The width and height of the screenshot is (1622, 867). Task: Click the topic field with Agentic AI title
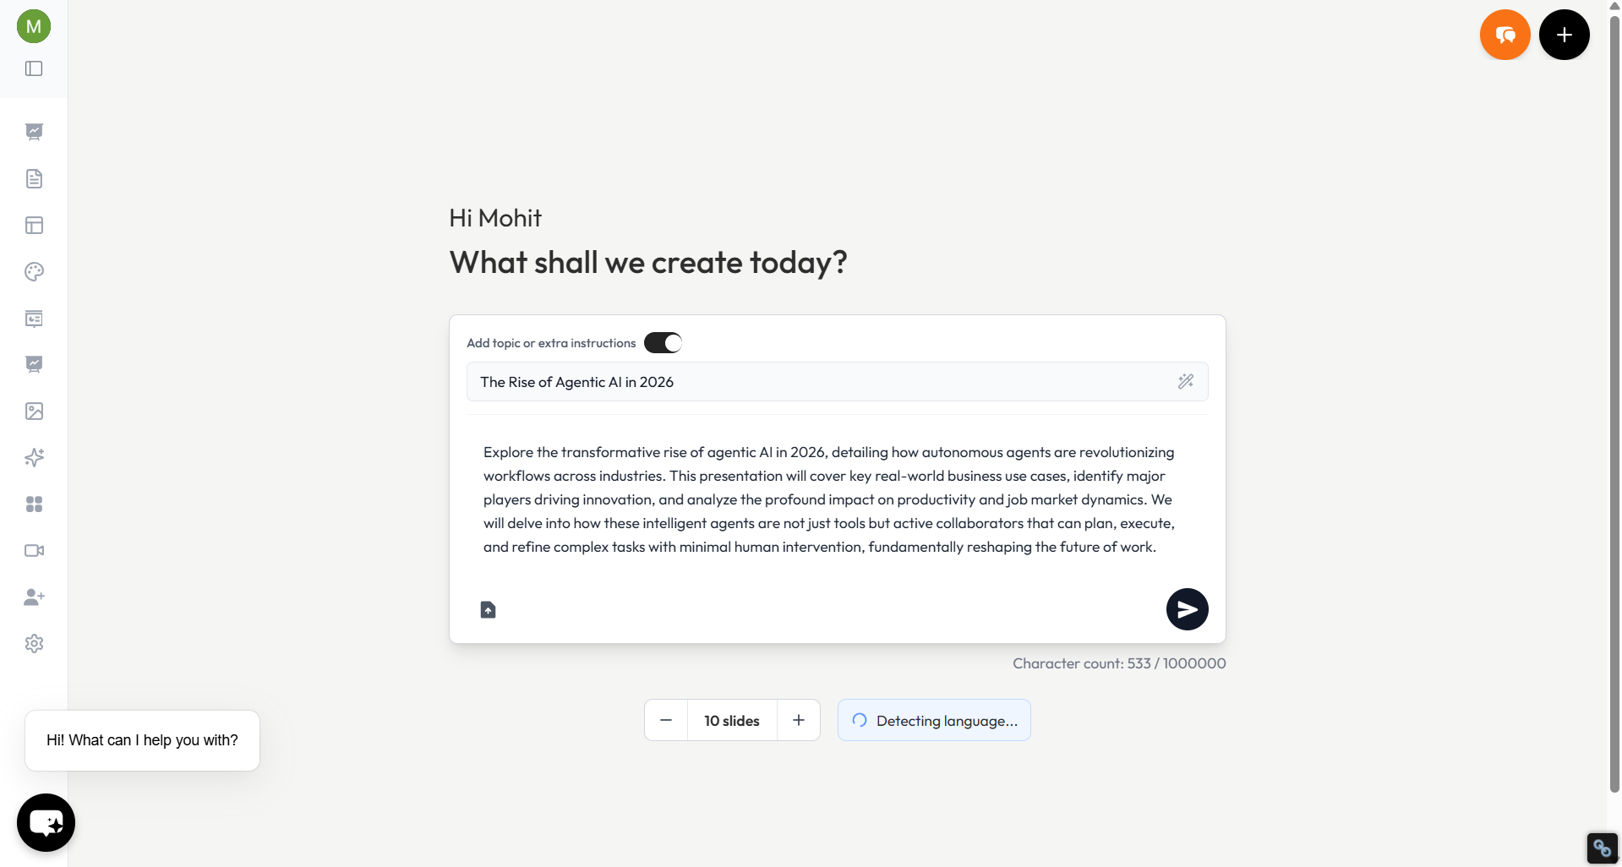[820, 382]
